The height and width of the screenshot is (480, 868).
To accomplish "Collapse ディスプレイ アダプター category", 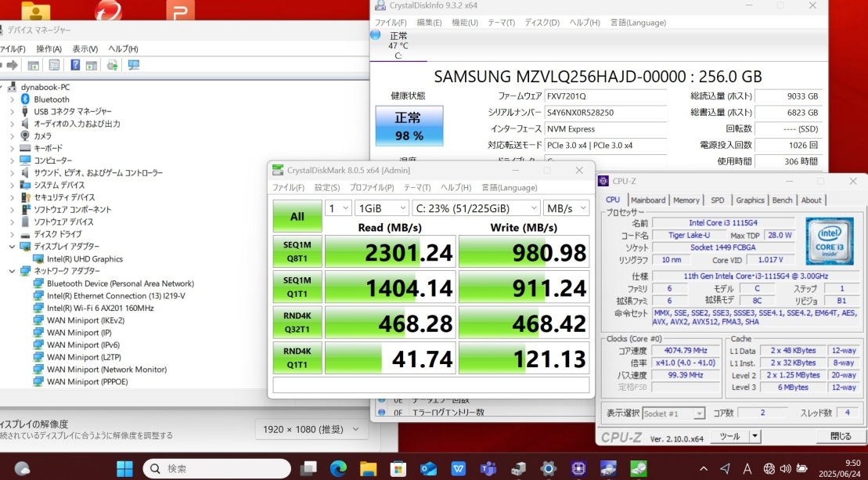I will (12, 247).
